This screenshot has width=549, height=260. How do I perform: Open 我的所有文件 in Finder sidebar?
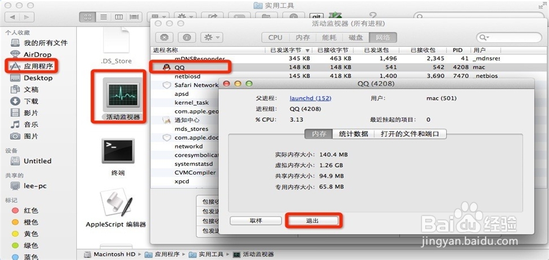(x=39, y=43)
